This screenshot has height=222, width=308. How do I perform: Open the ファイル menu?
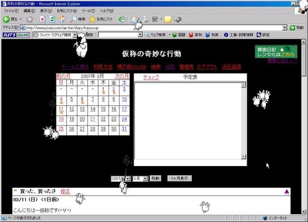[11, 11]
